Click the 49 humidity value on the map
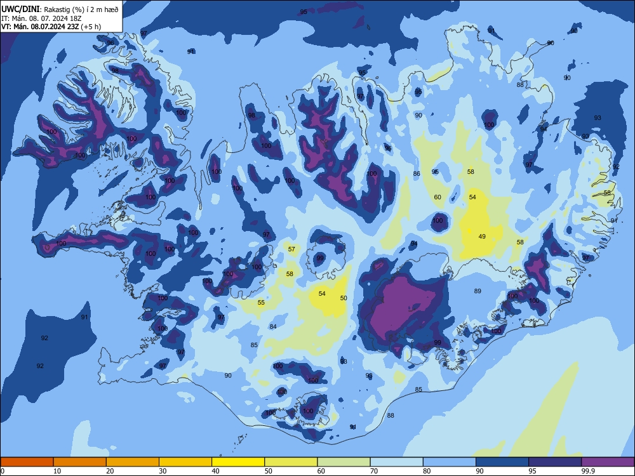The image size is (635, 476). tap(482, 236)
